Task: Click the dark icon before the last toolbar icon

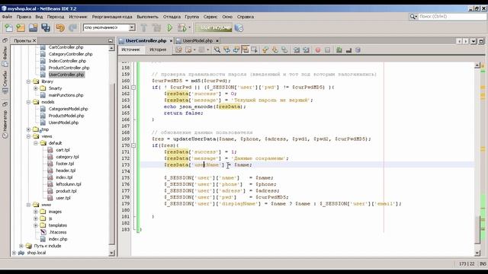Action: [348, 49]
